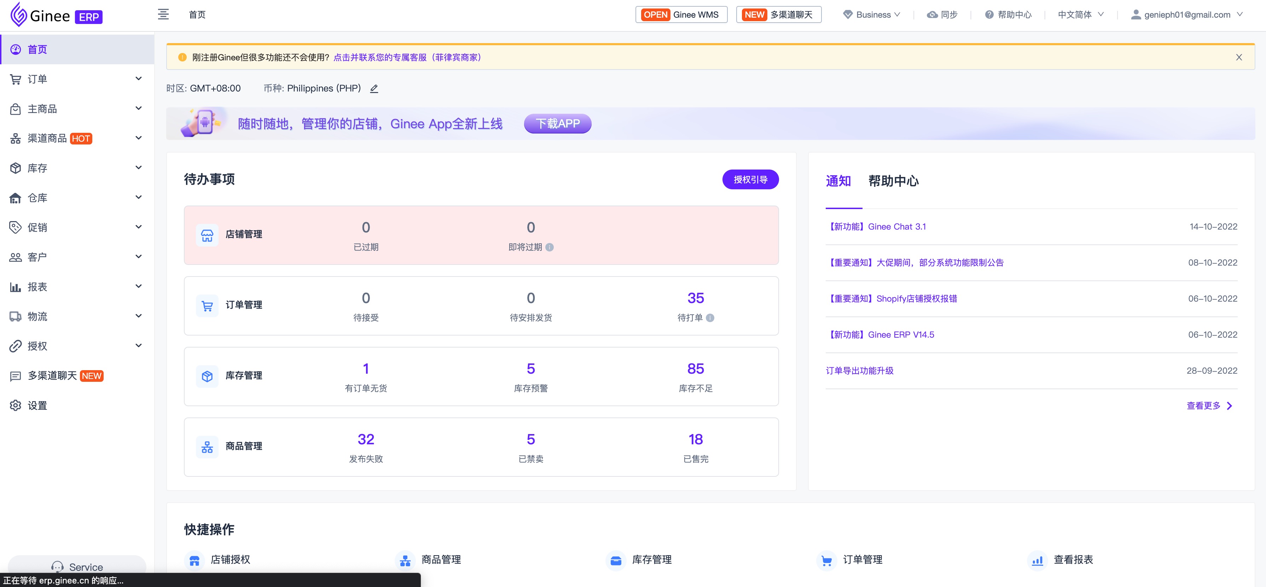Open the Ginee Chat 3.1 notification

tap(876, 227)
